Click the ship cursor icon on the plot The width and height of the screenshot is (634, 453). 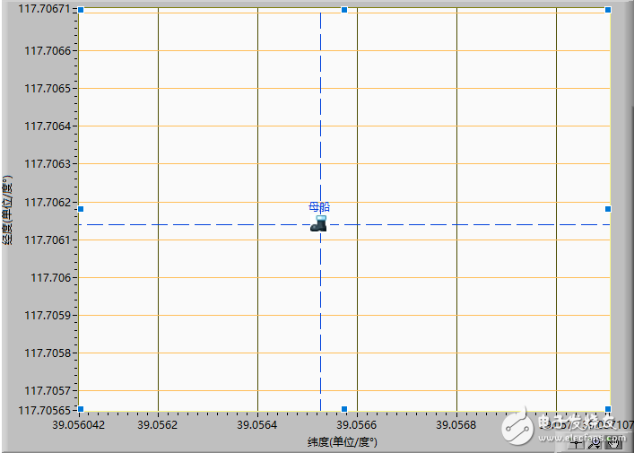[318, 223]
